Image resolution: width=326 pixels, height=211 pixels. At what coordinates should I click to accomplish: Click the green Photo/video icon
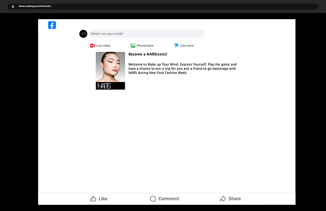(133, 46)
